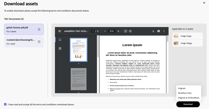
Task: Close the Download assets dialog
Action: pyautogui.click(x=204, y=3)
